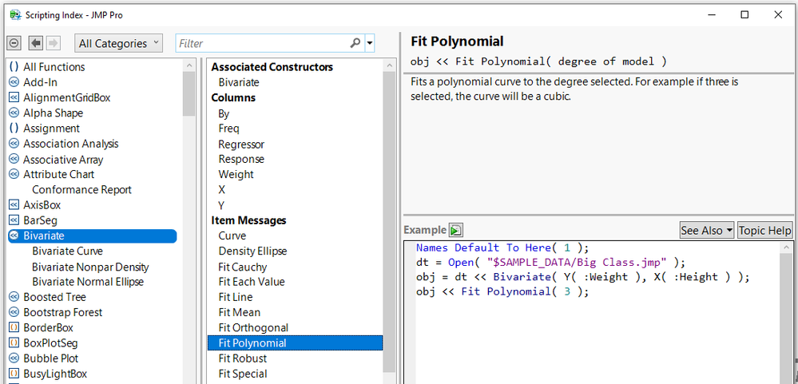The height and width of the screenshot is (384, 798).
Task: Click the magnifier search icon in Filter
Action: pyautogui.click(x=355, y=43)
